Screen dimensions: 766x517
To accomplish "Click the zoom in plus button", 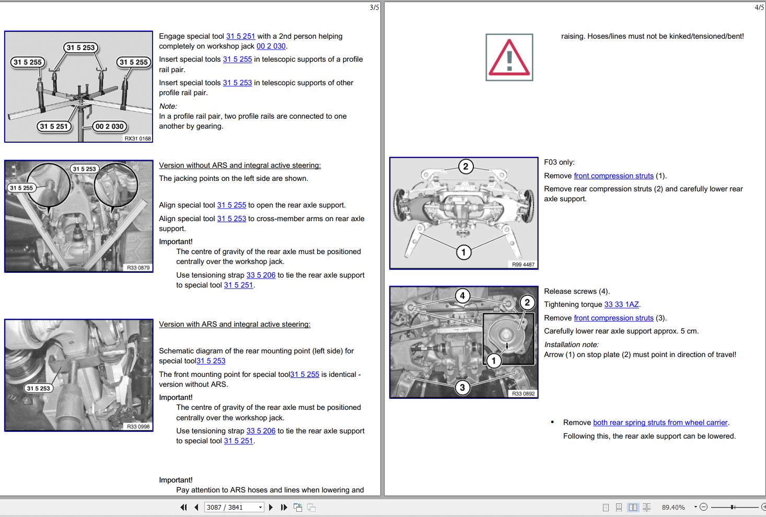I will click(763, 507).
